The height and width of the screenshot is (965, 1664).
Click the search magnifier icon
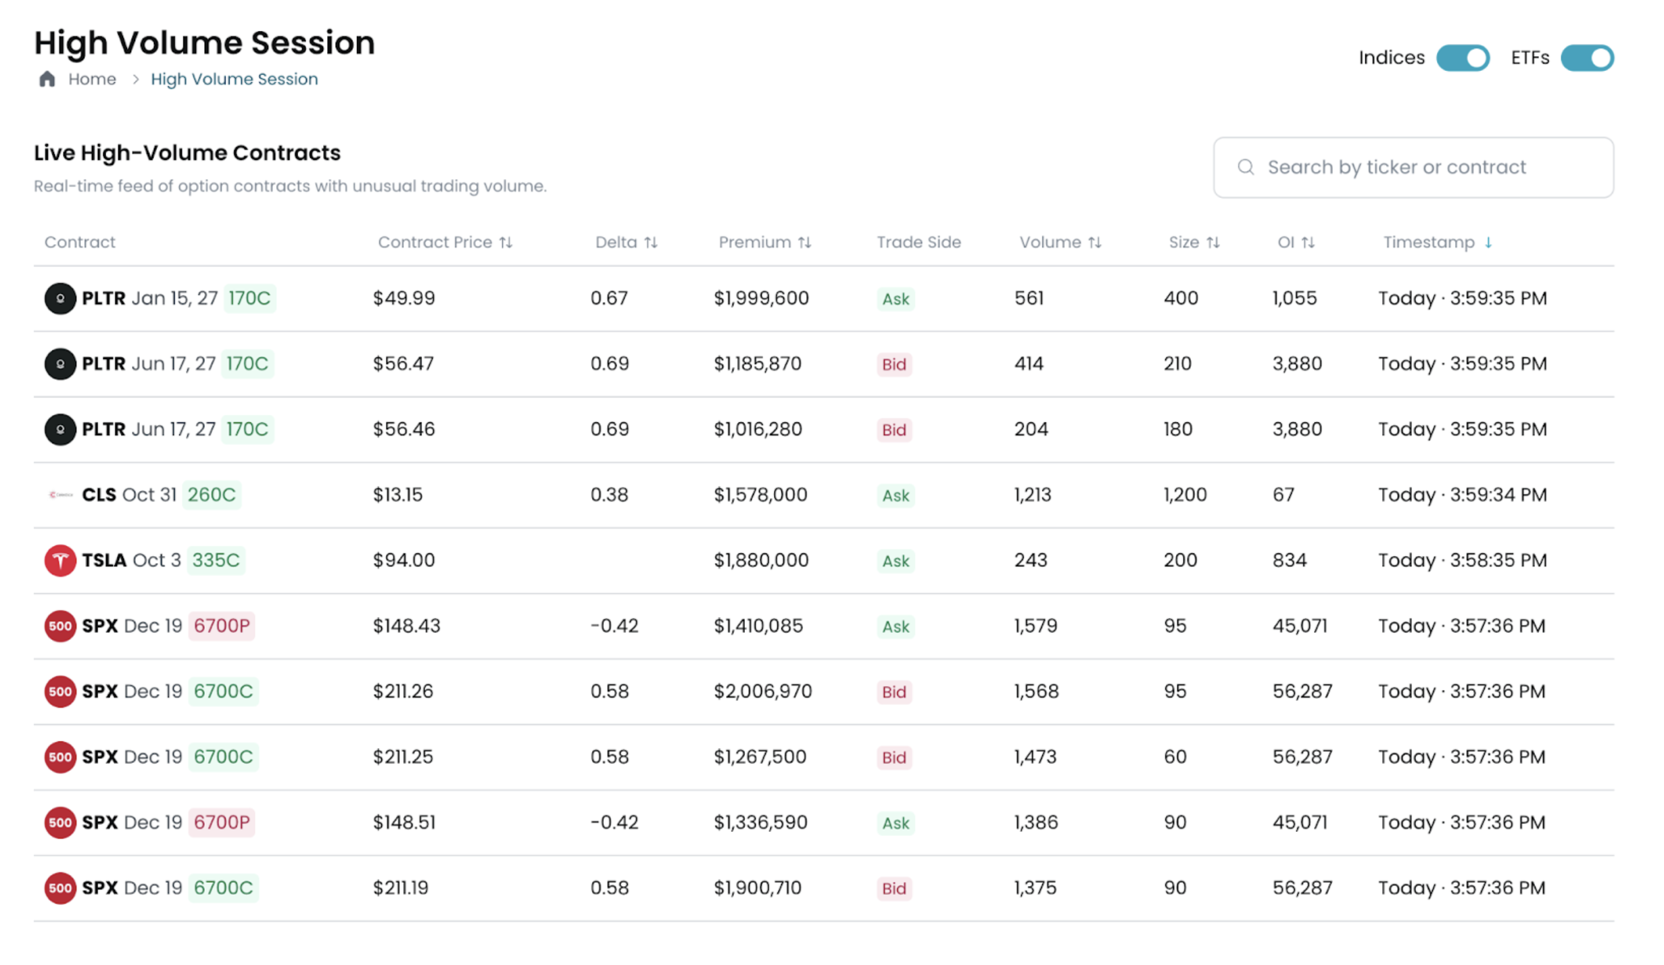pyautogui.click(x=1245, y=167)
